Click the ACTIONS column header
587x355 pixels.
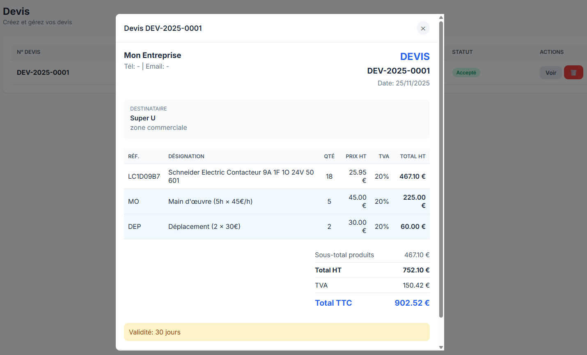[551, 52]
